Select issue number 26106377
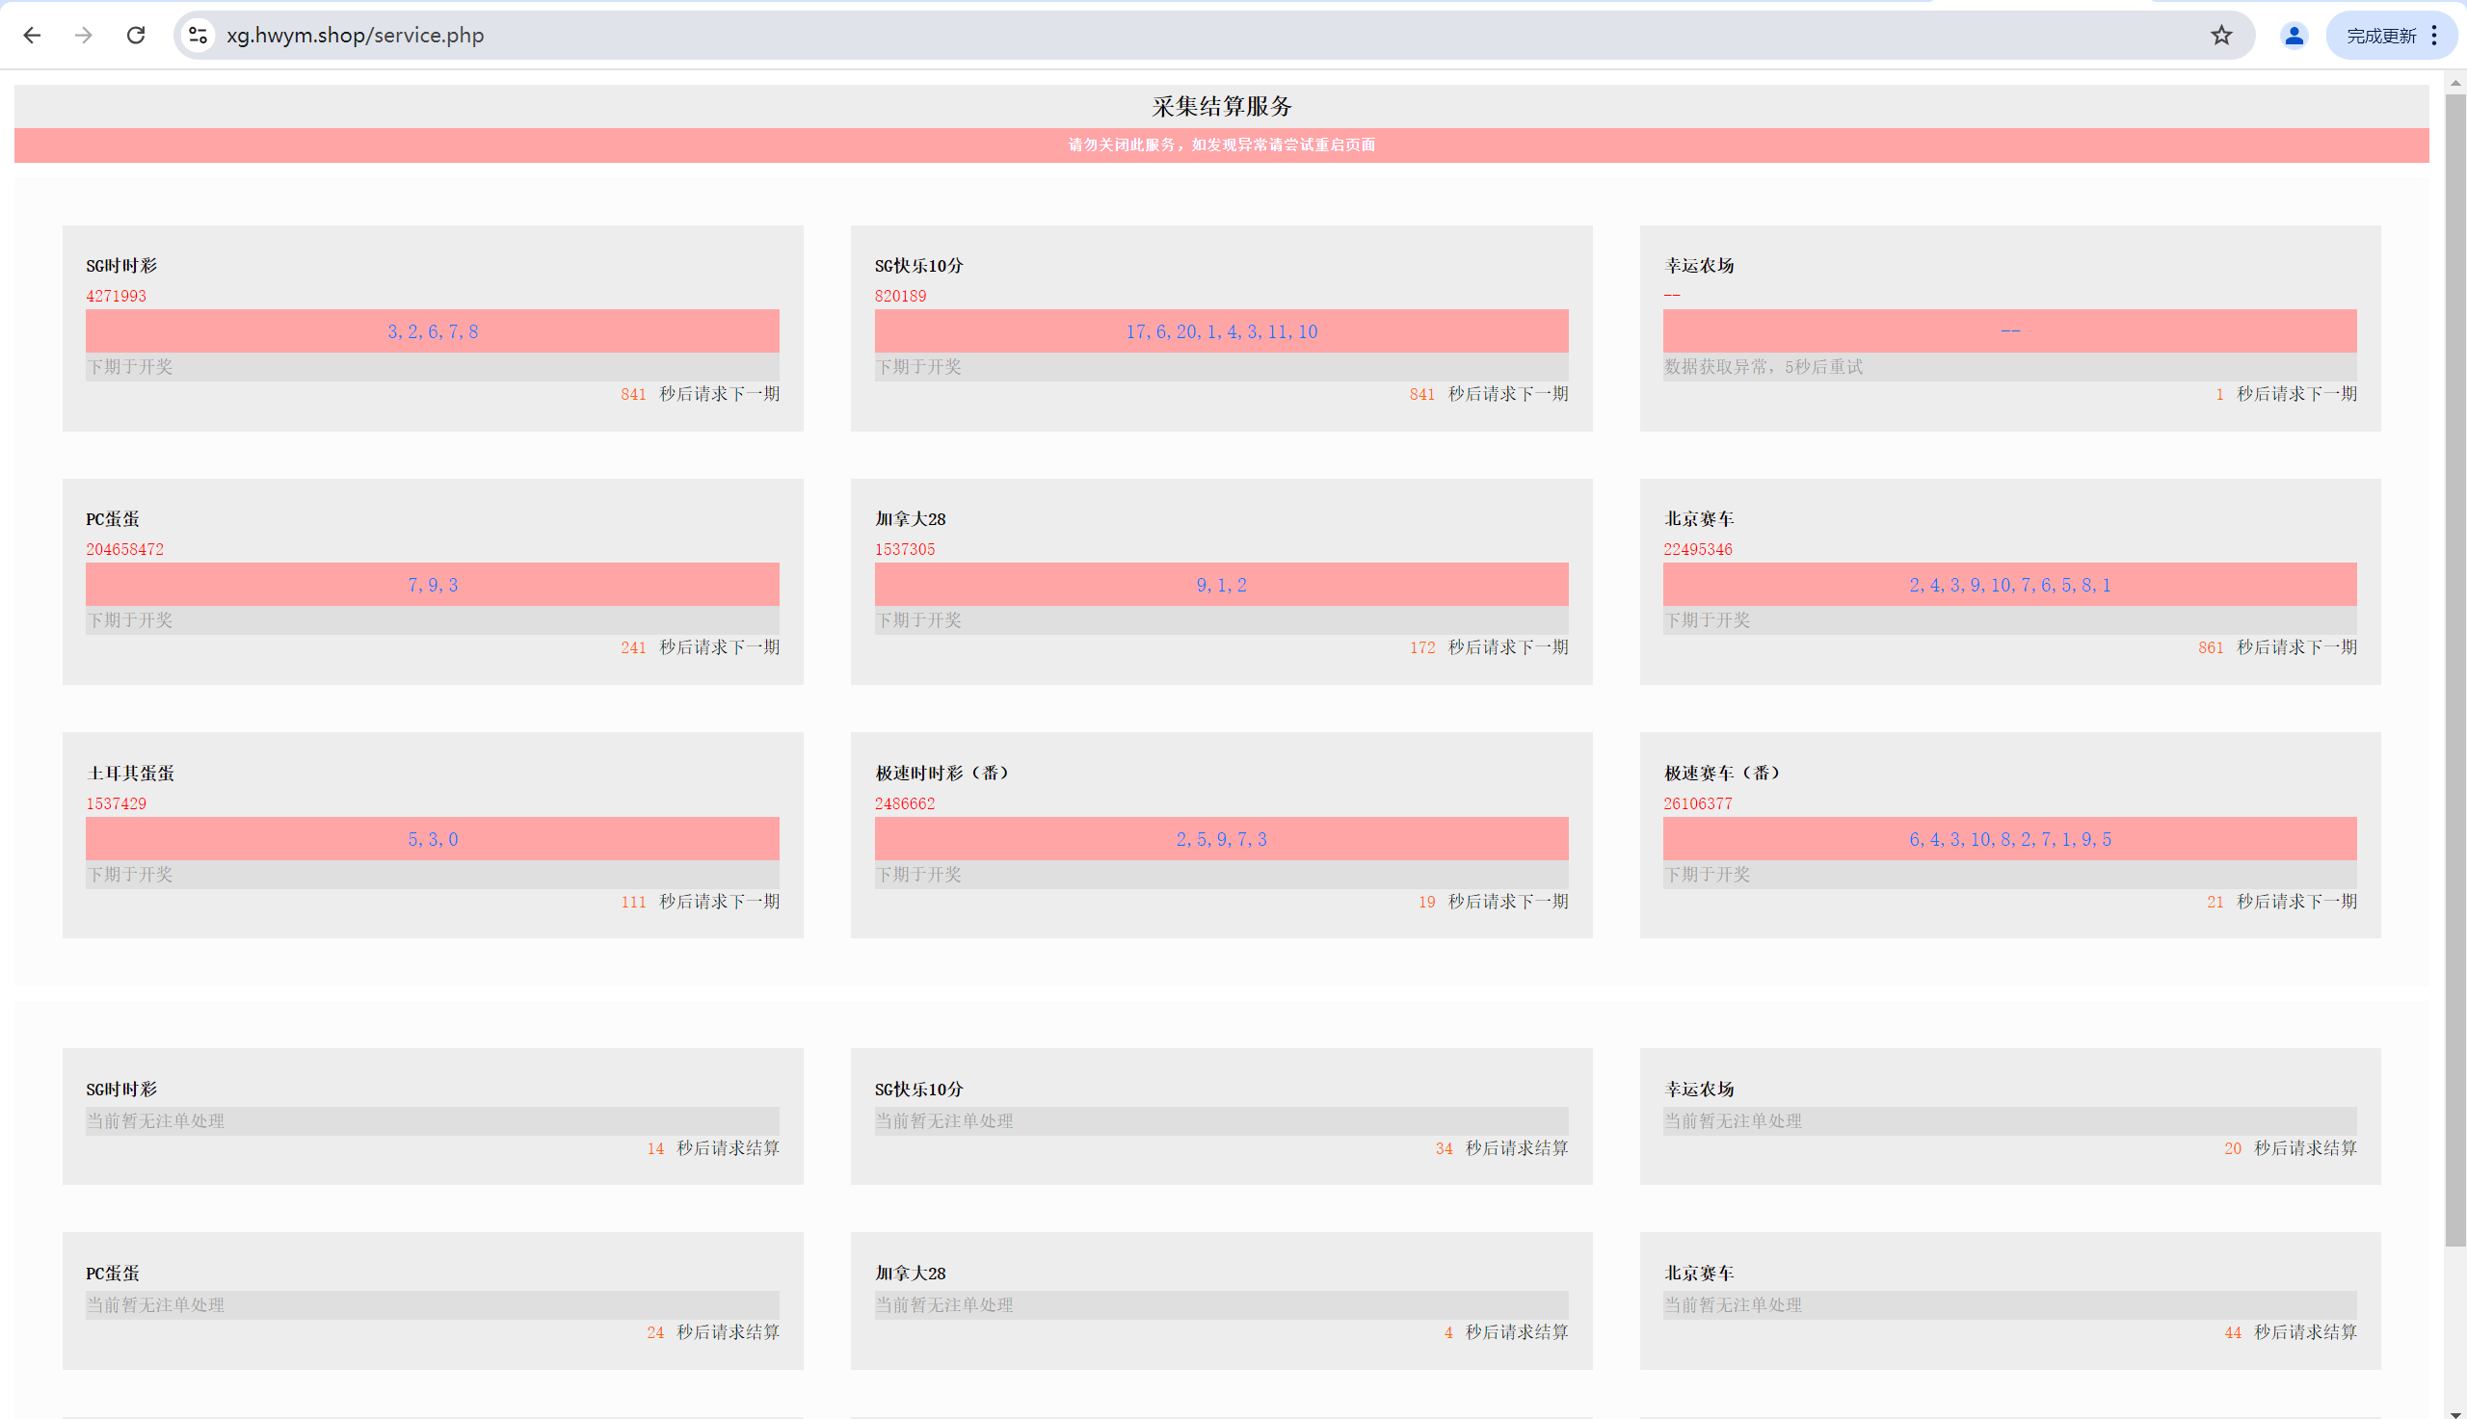Screen dimensions: 2467x1419 point(1698,804)
